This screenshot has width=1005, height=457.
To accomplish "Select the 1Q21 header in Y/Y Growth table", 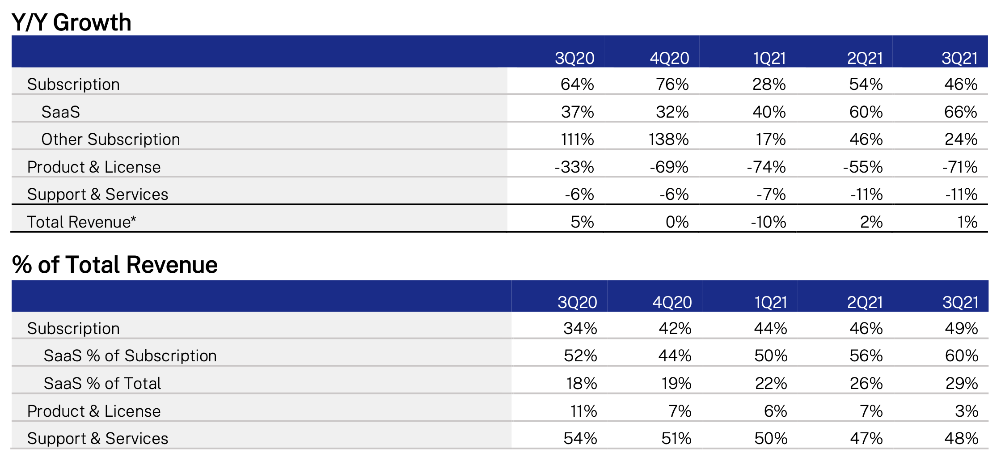I will [769, 58].
